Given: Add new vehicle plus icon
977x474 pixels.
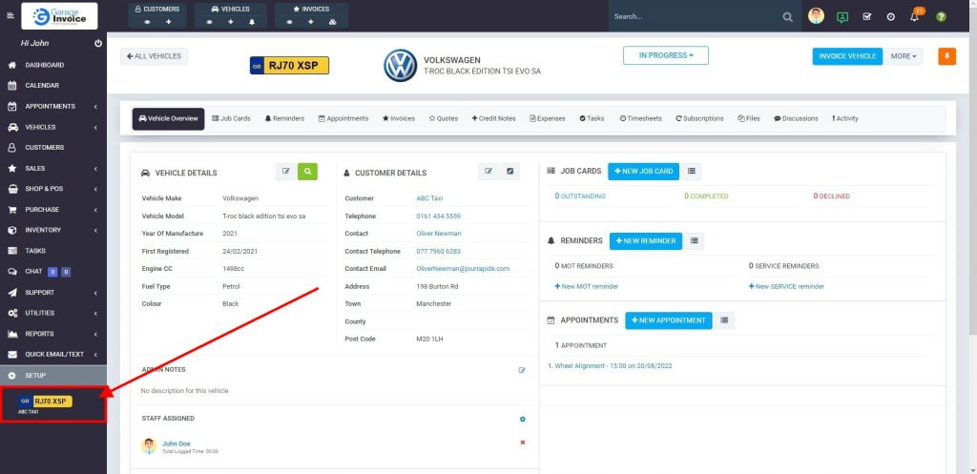Looking at the screenshot, I should coord(231,22).
